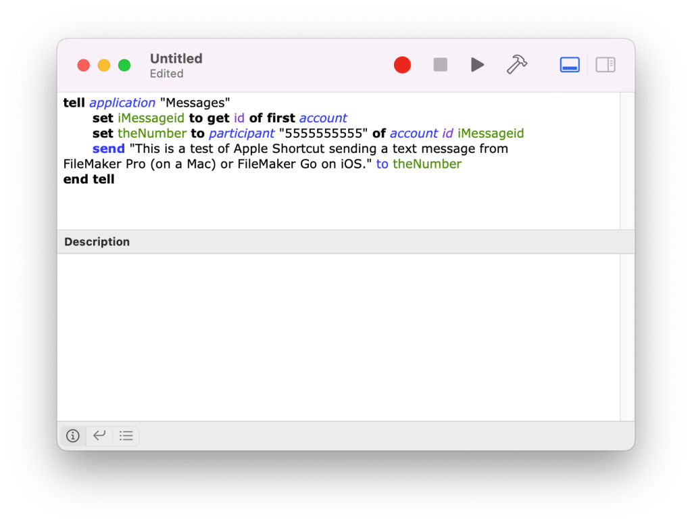Zoom the window with the green button
This screenshot has height=526, width=692.
click(124, 66)
